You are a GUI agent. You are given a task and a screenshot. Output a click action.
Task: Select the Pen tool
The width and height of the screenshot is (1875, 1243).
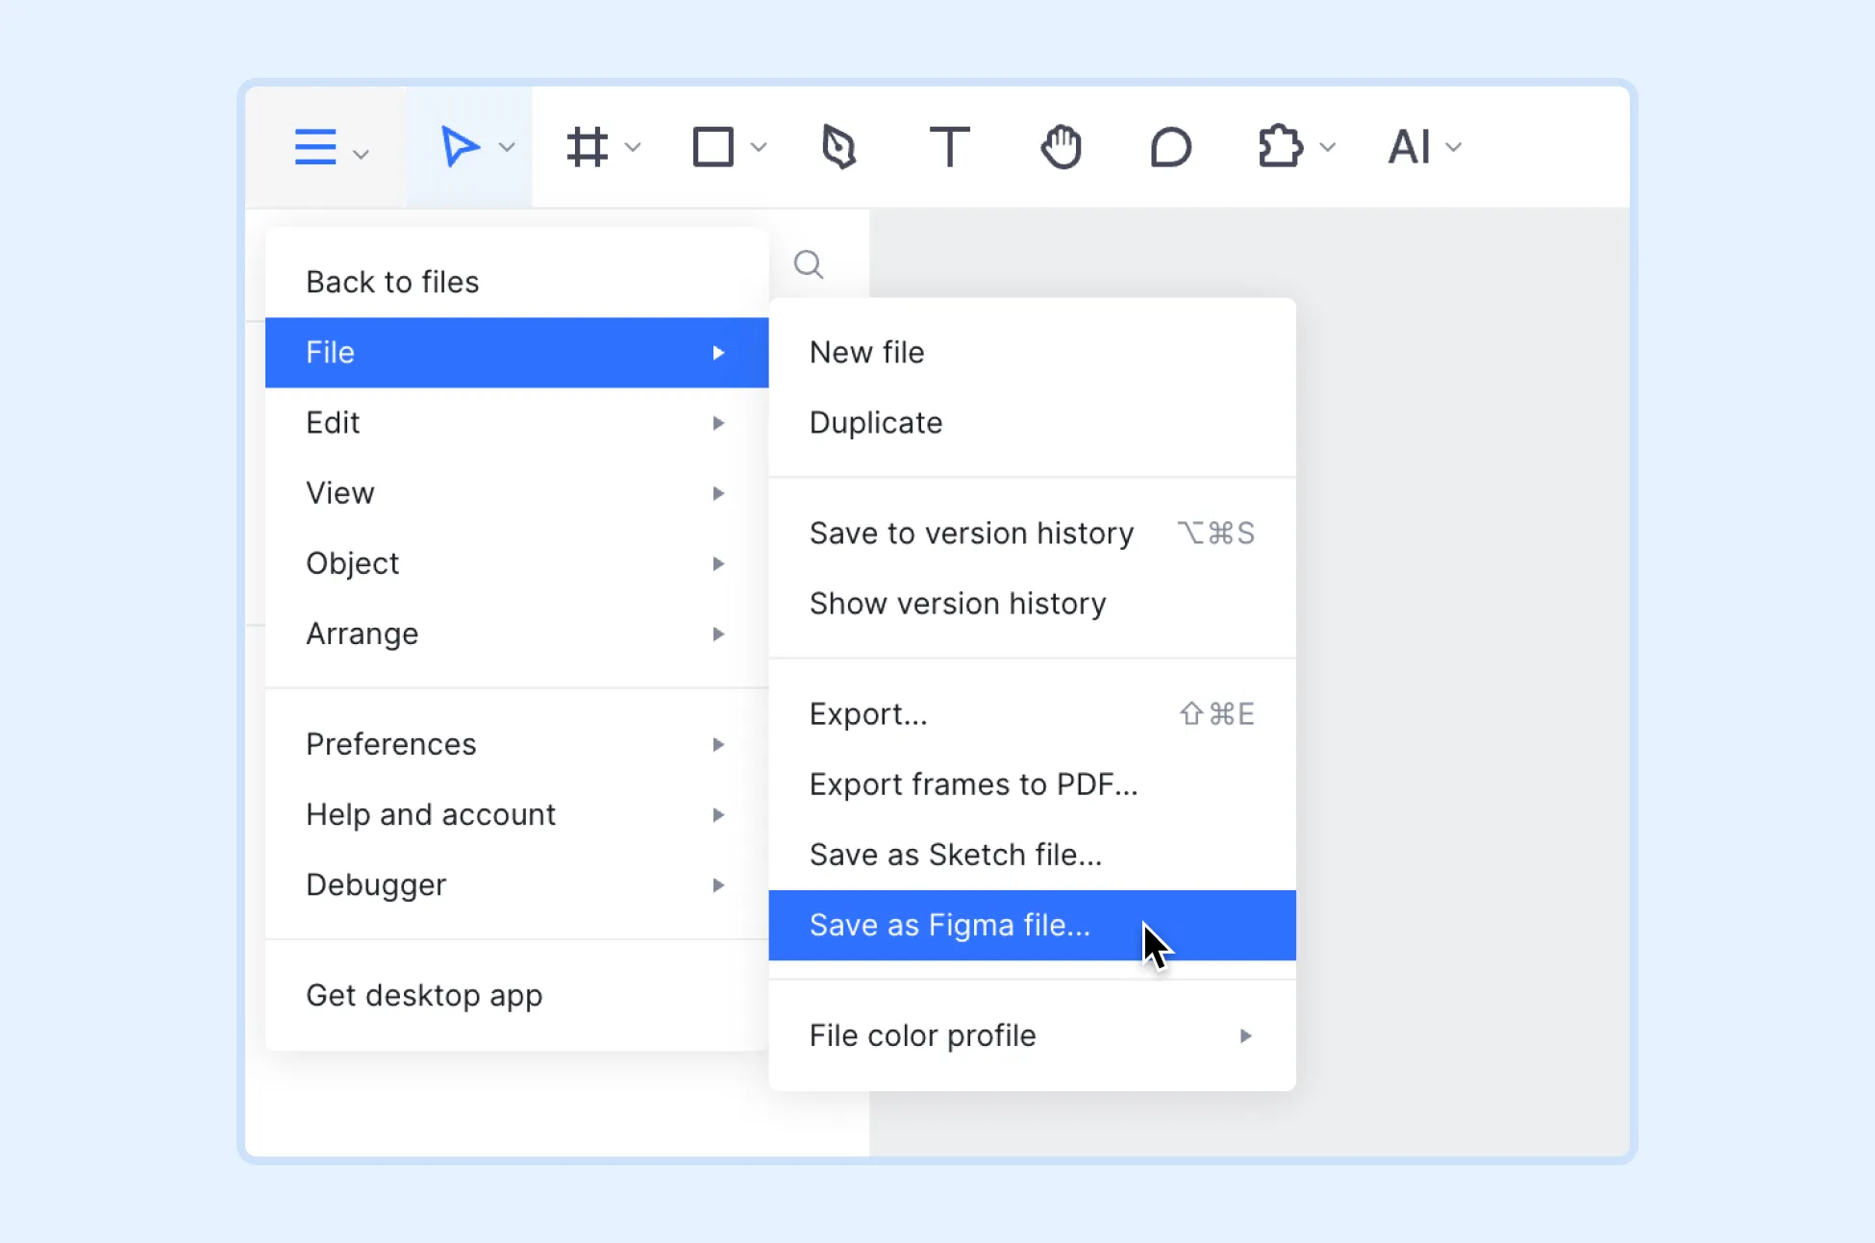pyautogui.click(x=838, y=147)
